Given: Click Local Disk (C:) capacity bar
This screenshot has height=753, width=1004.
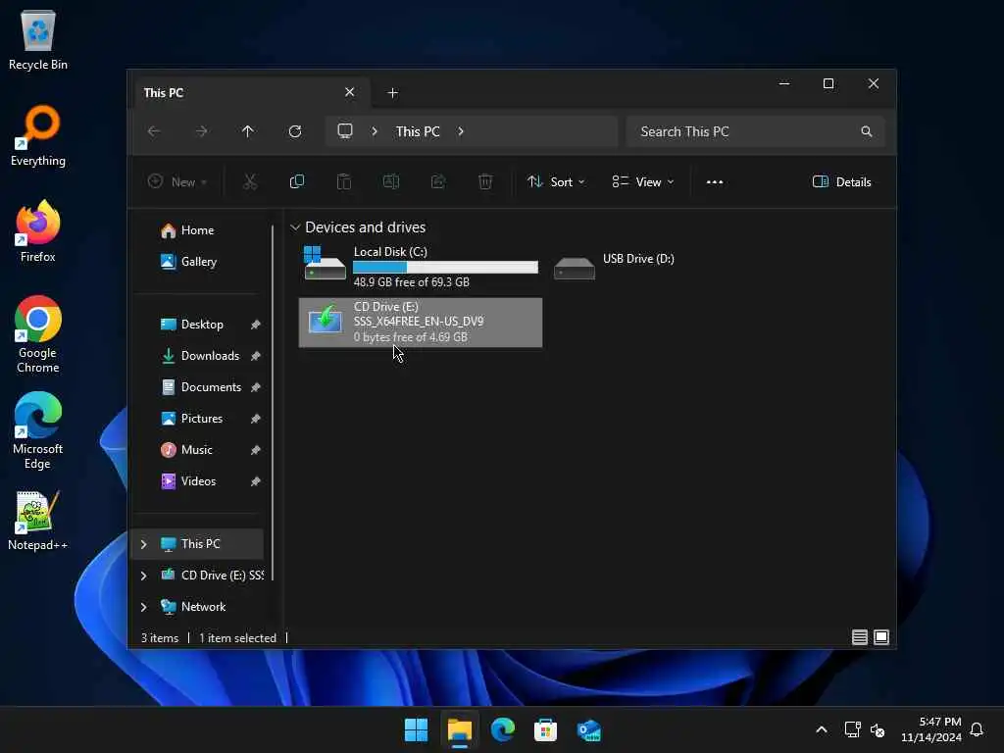Looking at the screenshot, I should pyautogui.click(x=446, y=267).
